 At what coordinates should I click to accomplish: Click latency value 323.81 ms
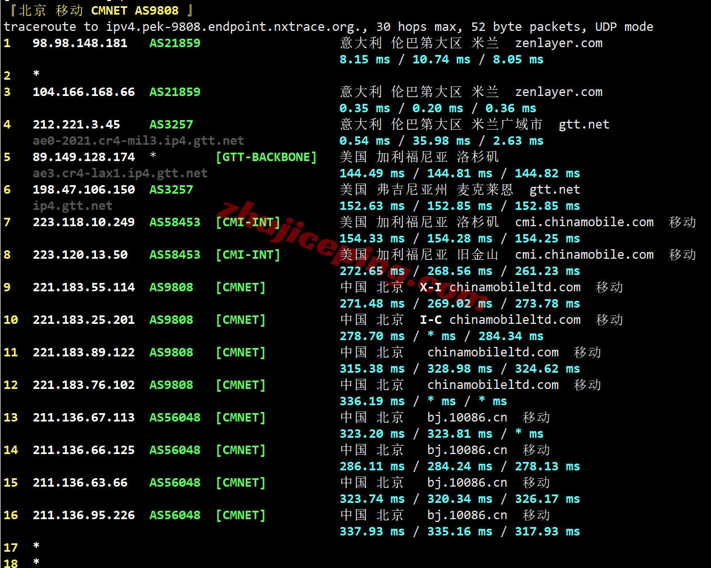pos(460,434)
